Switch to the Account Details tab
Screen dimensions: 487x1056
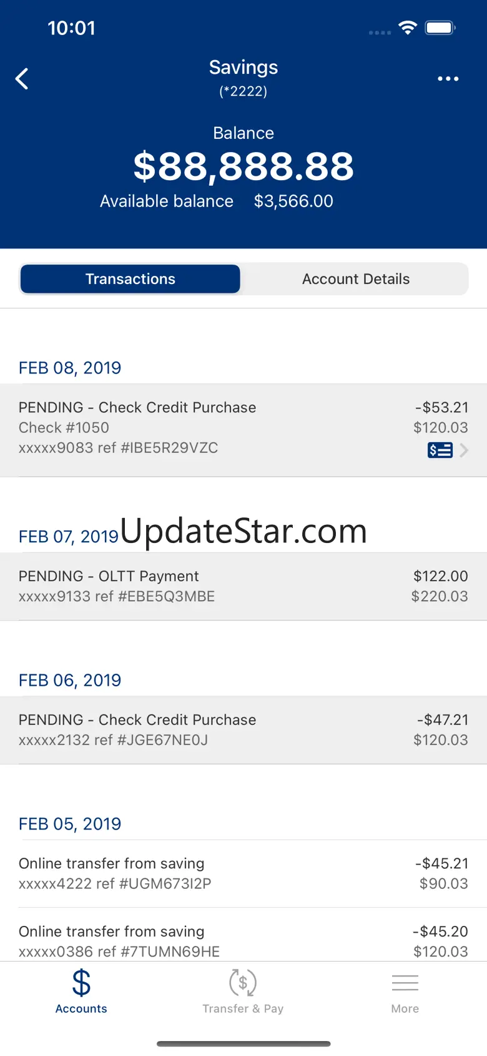pos(356,279)
